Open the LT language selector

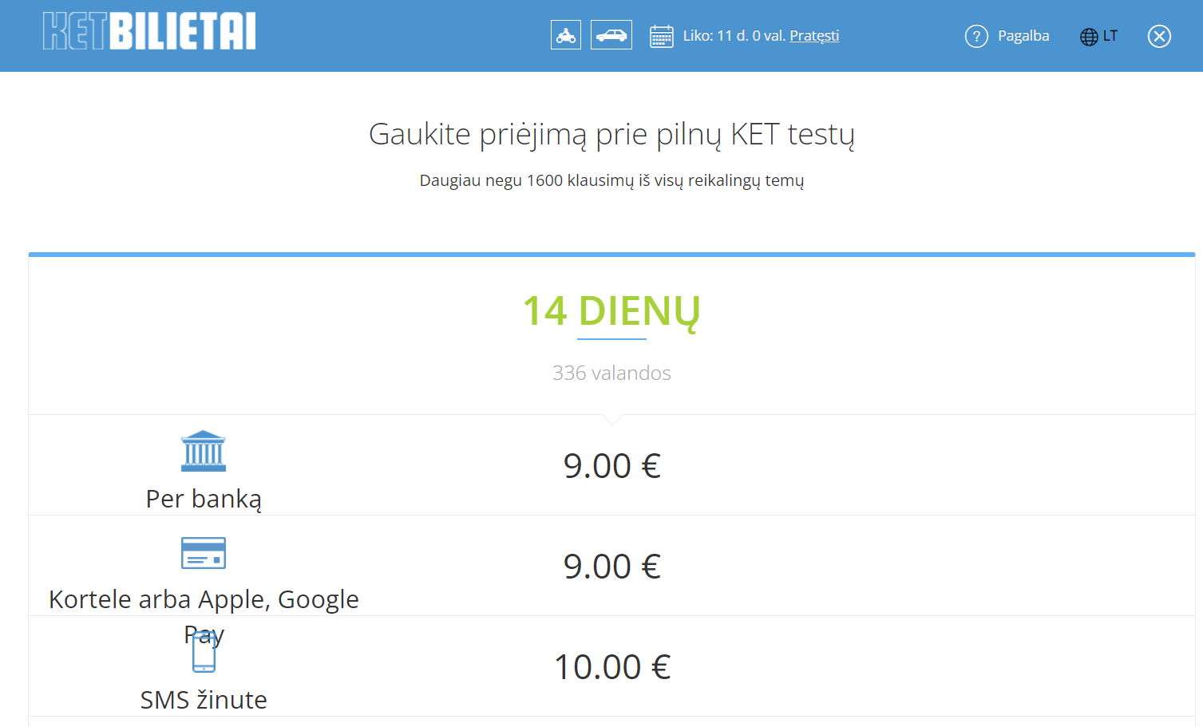1110,36
